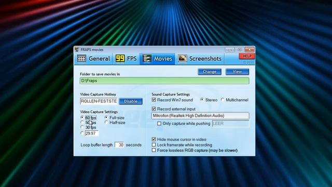Click the General tab grid icon
The image size is (332, 187).
81,59
